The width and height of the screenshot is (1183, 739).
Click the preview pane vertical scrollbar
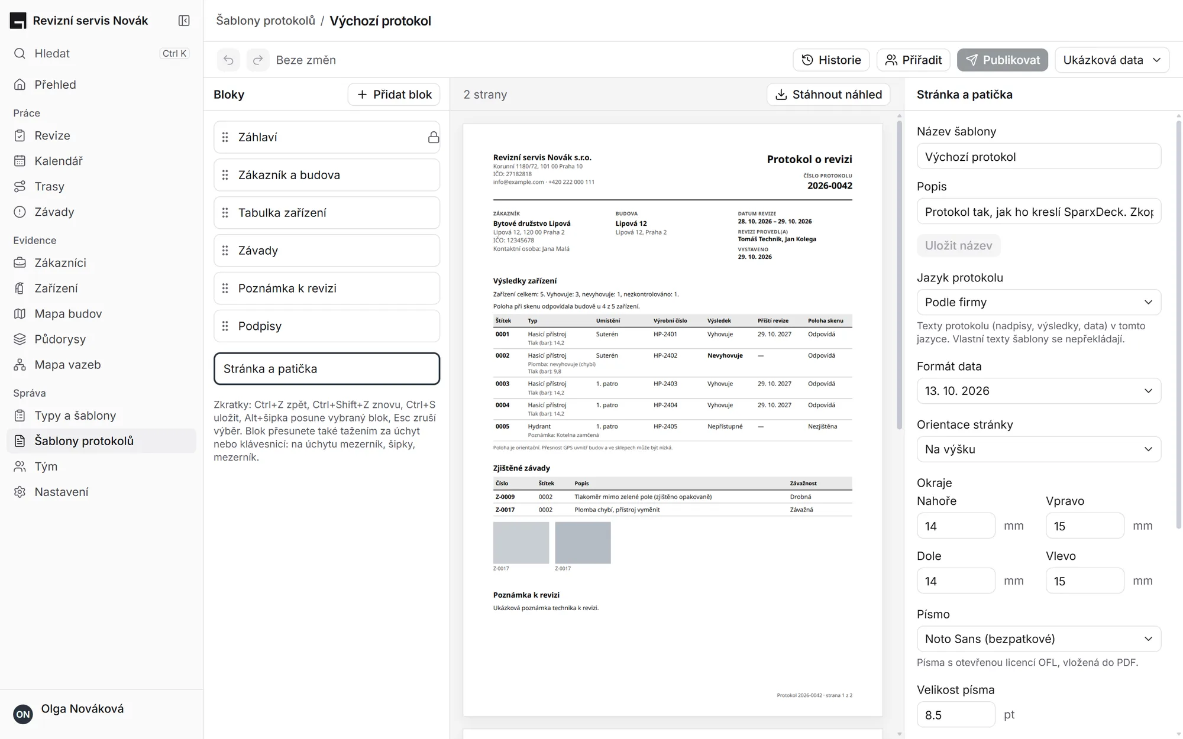point(899,274)
